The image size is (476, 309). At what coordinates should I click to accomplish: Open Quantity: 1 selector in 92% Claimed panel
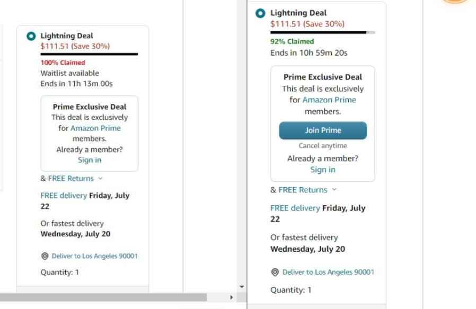coord(291,290)
